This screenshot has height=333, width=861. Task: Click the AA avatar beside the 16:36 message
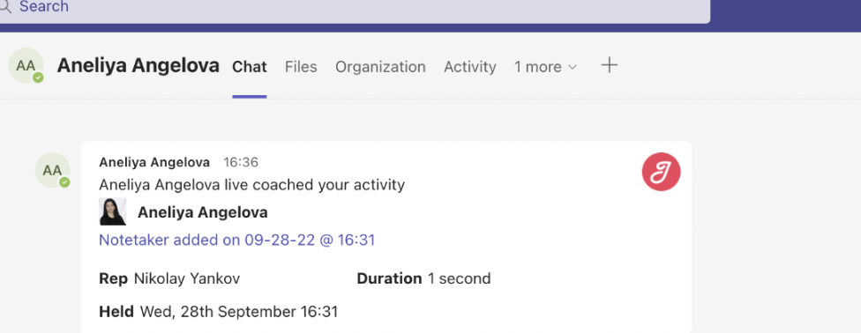tap(52, 170)
